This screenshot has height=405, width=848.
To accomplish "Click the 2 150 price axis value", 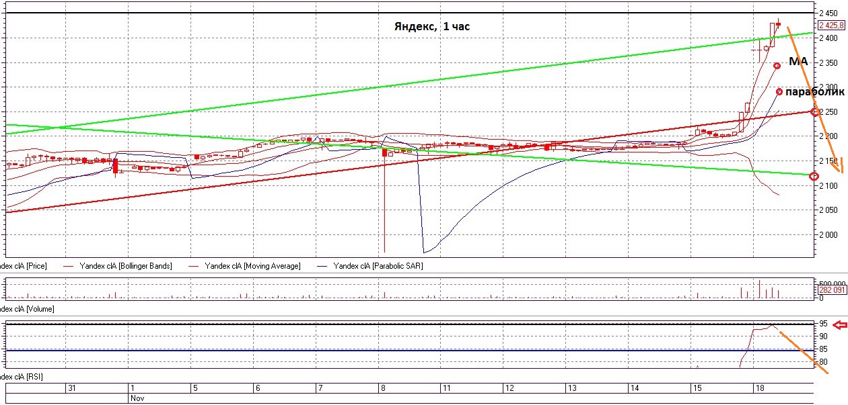I will (828, 161).
